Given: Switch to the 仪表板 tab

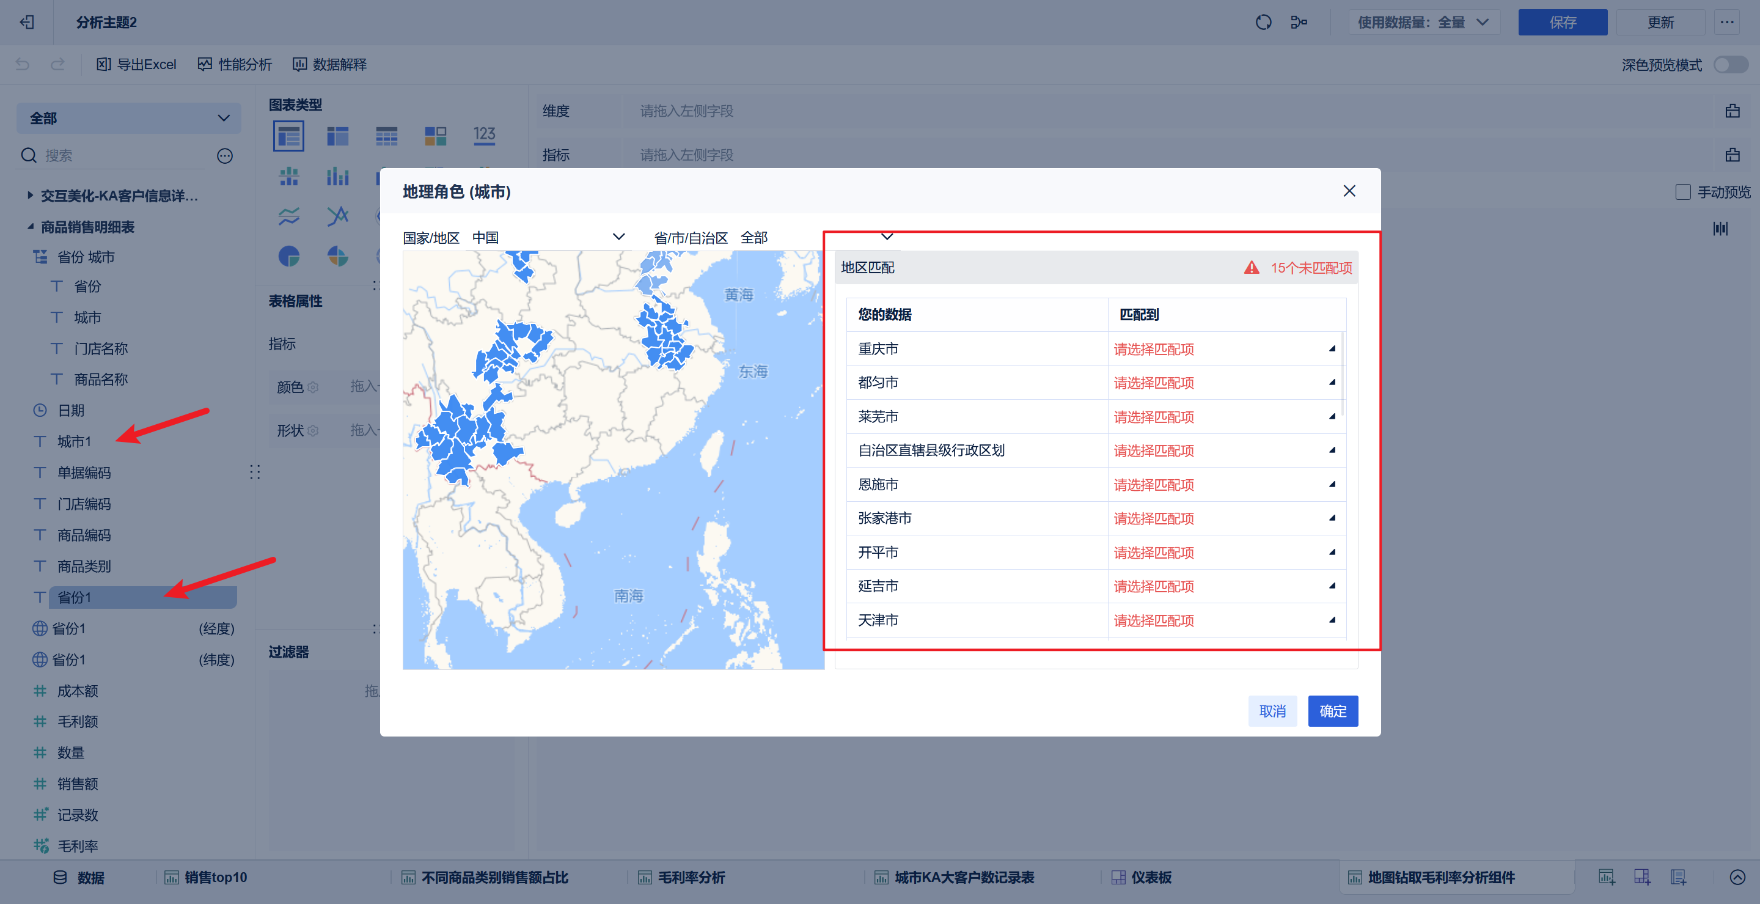Looking at the screenshot, I should (x=1151, y=876).
